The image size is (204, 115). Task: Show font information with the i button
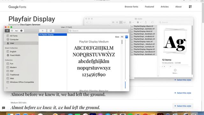pos(21,31)
